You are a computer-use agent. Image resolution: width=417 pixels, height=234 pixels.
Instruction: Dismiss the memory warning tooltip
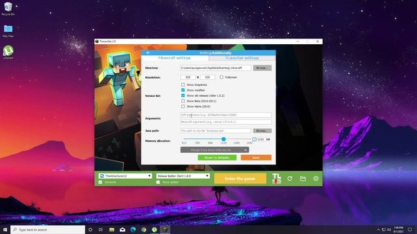(x=246, y=150)
